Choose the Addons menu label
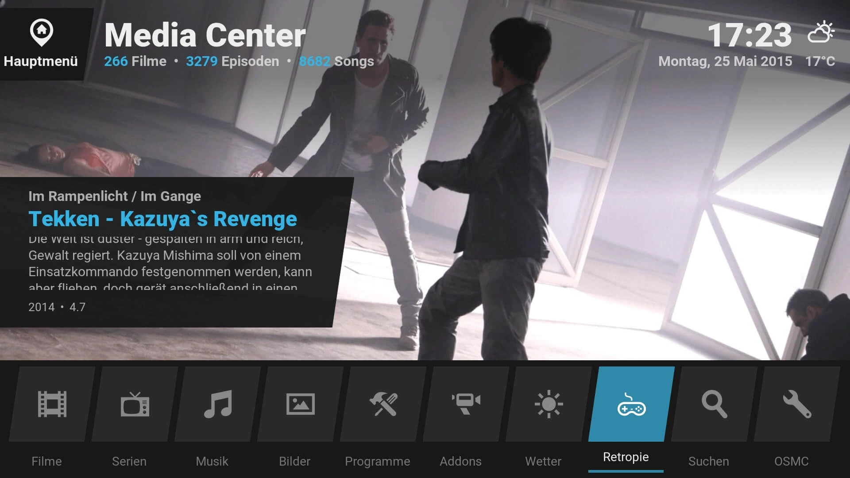 pyautogui.click(x=460, y=461)
